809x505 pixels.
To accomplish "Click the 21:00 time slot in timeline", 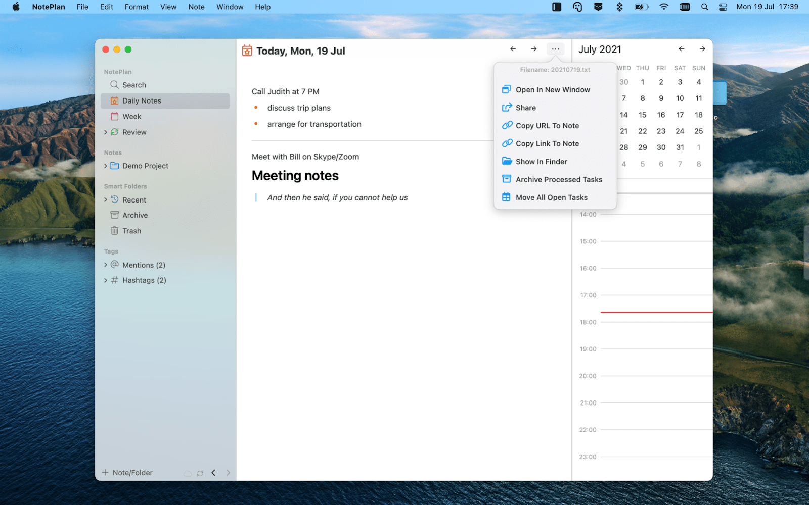I will click(656, 416).
